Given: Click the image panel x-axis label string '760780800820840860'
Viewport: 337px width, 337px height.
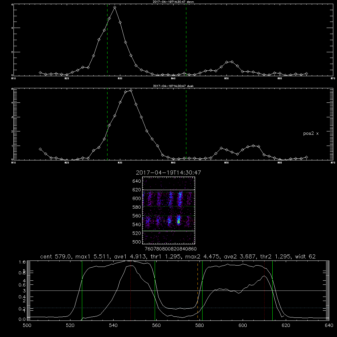Looking at the screenshot, I should [171, 249].
